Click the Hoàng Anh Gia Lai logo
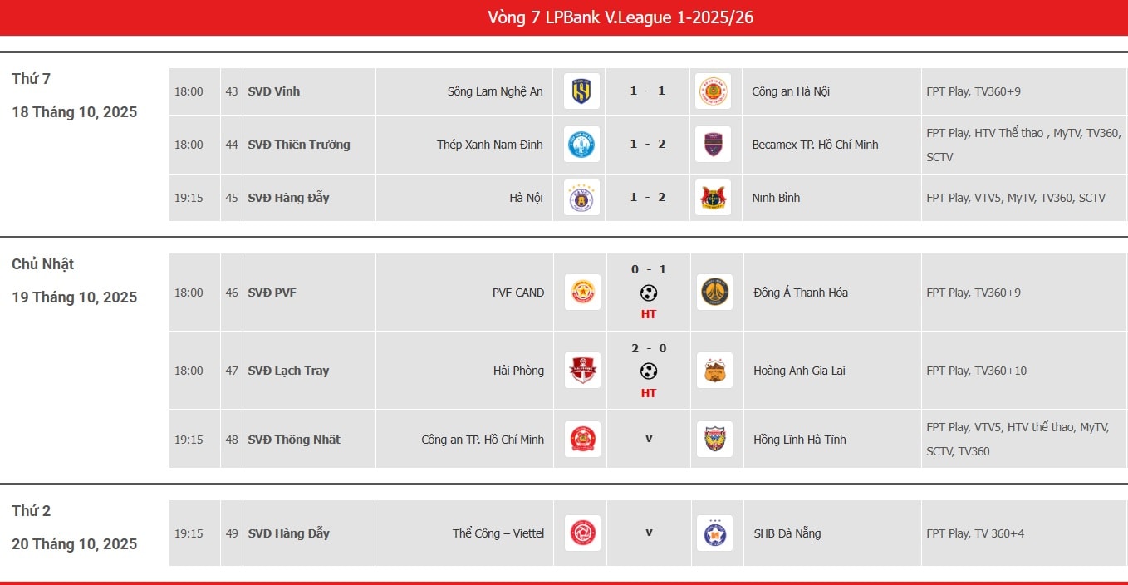 pos(714,371)
